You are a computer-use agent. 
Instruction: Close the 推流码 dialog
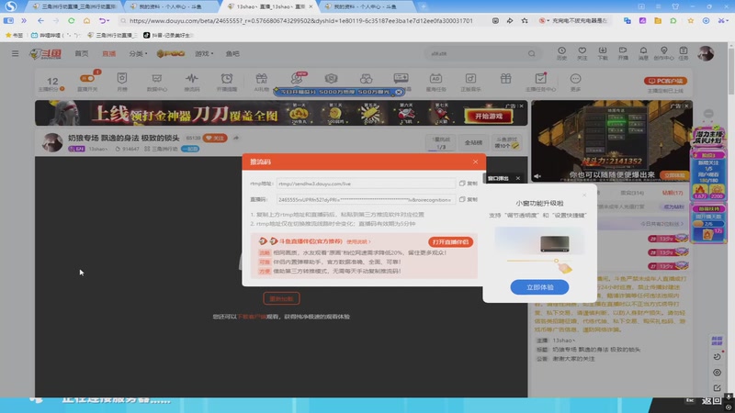pyautogui.click(x=475, y=162)
